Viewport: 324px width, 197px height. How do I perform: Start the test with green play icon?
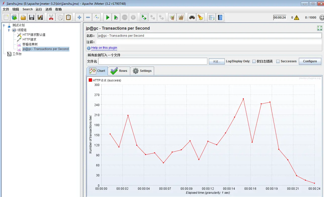pyautogui.click(x=108, y=17)
